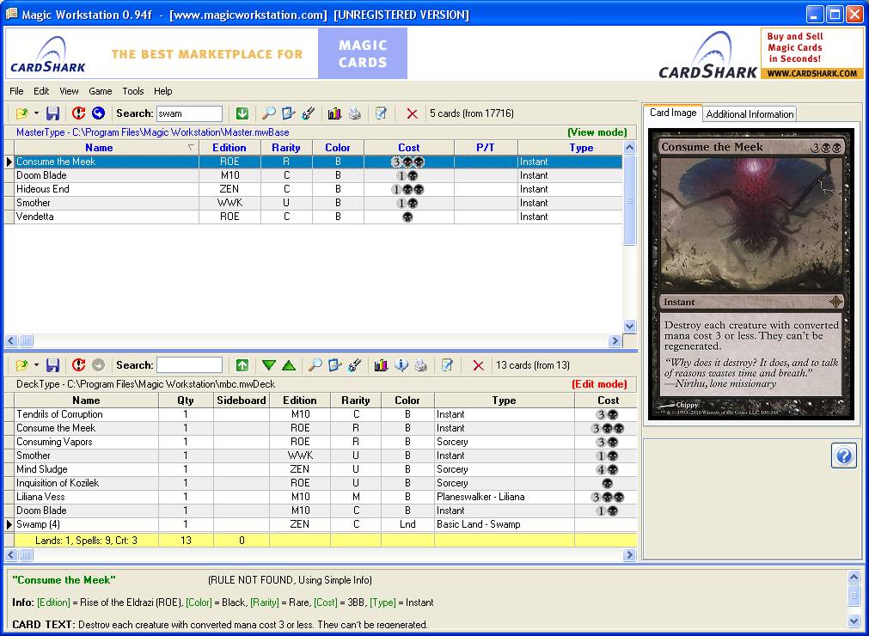The height and width of the screenshot is (636, 869).
Task: Click the red refresh icon in master toolbar
Action: coord(78,113)
